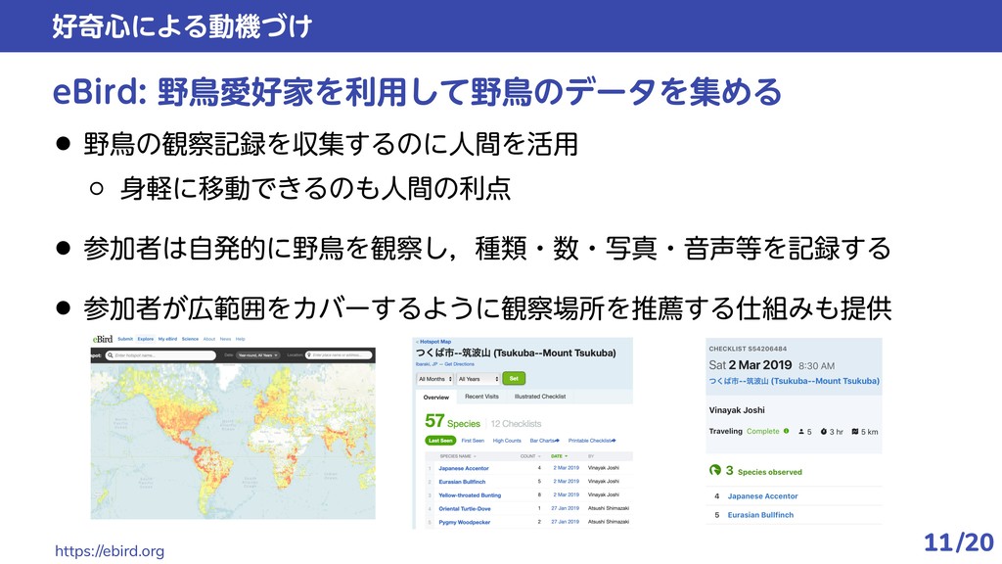1002x564 pixels.
Task: Click the location pin icon in place search
Action: pyautogui.click(x=309, y=354)
